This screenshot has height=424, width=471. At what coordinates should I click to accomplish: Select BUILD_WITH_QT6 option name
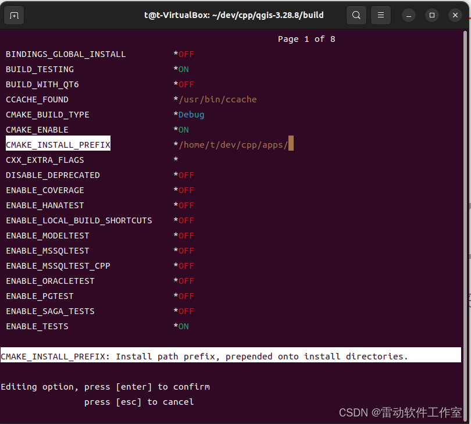[x=42, y=84]
